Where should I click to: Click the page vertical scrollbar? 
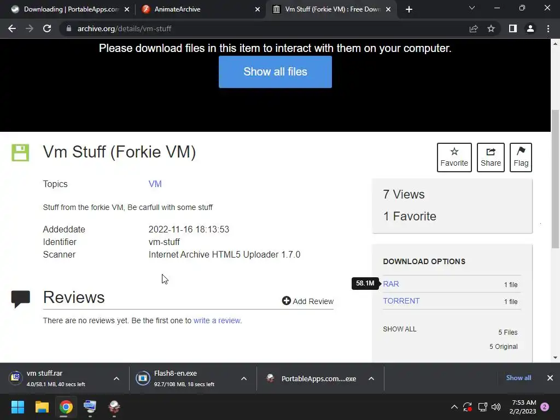point(555,179)
